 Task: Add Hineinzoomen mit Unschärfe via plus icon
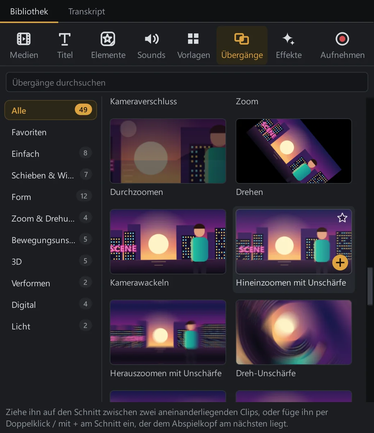[x=340, y=263]
